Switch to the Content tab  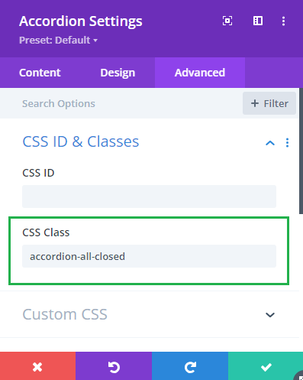tap(40, 73)
